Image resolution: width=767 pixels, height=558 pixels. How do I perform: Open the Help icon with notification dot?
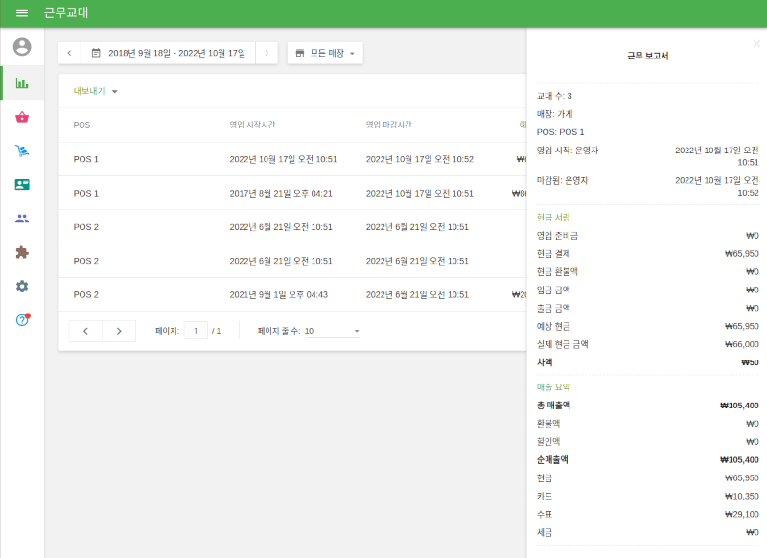[21, 320]
